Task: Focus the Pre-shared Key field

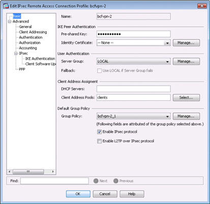Action: tap(134, 34)
